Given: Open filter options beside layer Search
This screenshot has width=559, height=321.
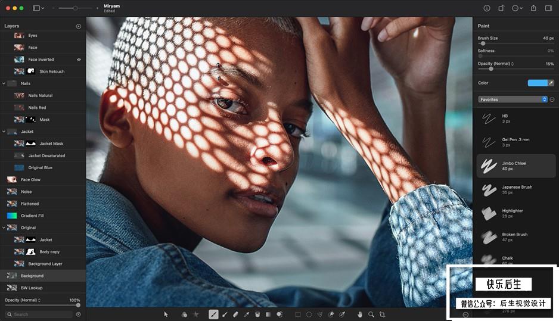Looking at the screenshot, I should [x=79, y=314].
